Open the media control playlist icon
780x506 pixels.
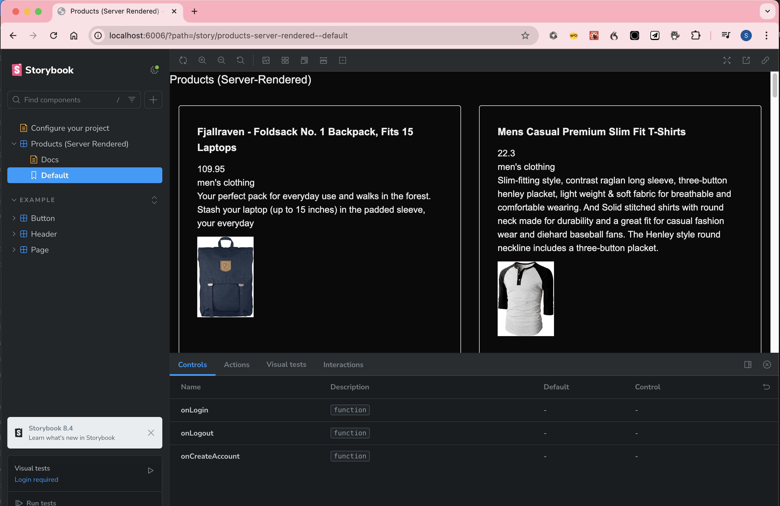726,35
